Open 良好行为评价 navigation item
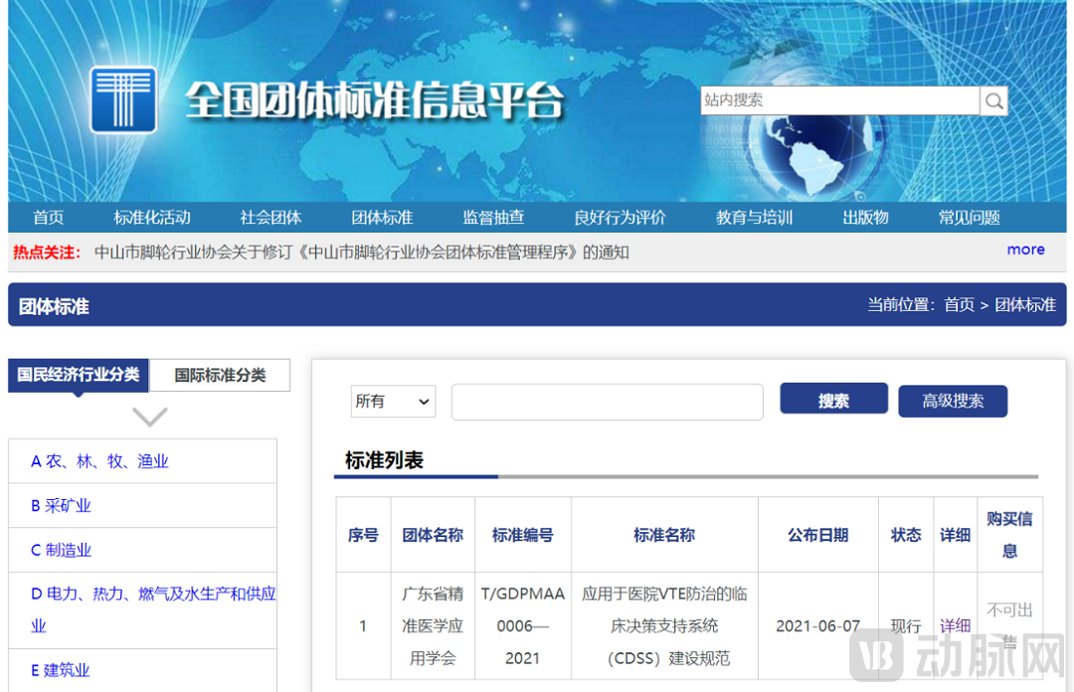Screen dimensions: 1074x692 tap(620, 218)
